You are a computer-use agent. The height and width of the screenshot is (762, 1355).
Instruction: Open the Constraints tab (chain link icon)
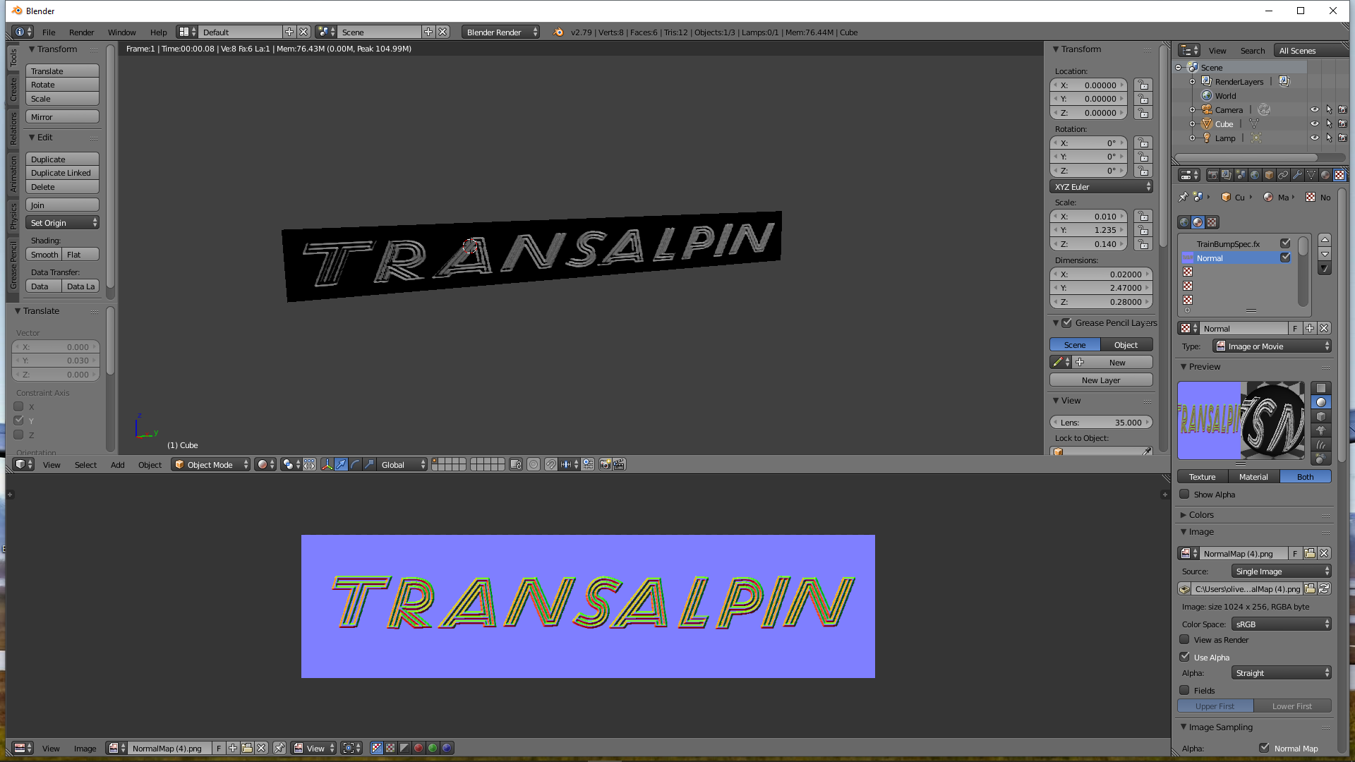coord(1283,175)
